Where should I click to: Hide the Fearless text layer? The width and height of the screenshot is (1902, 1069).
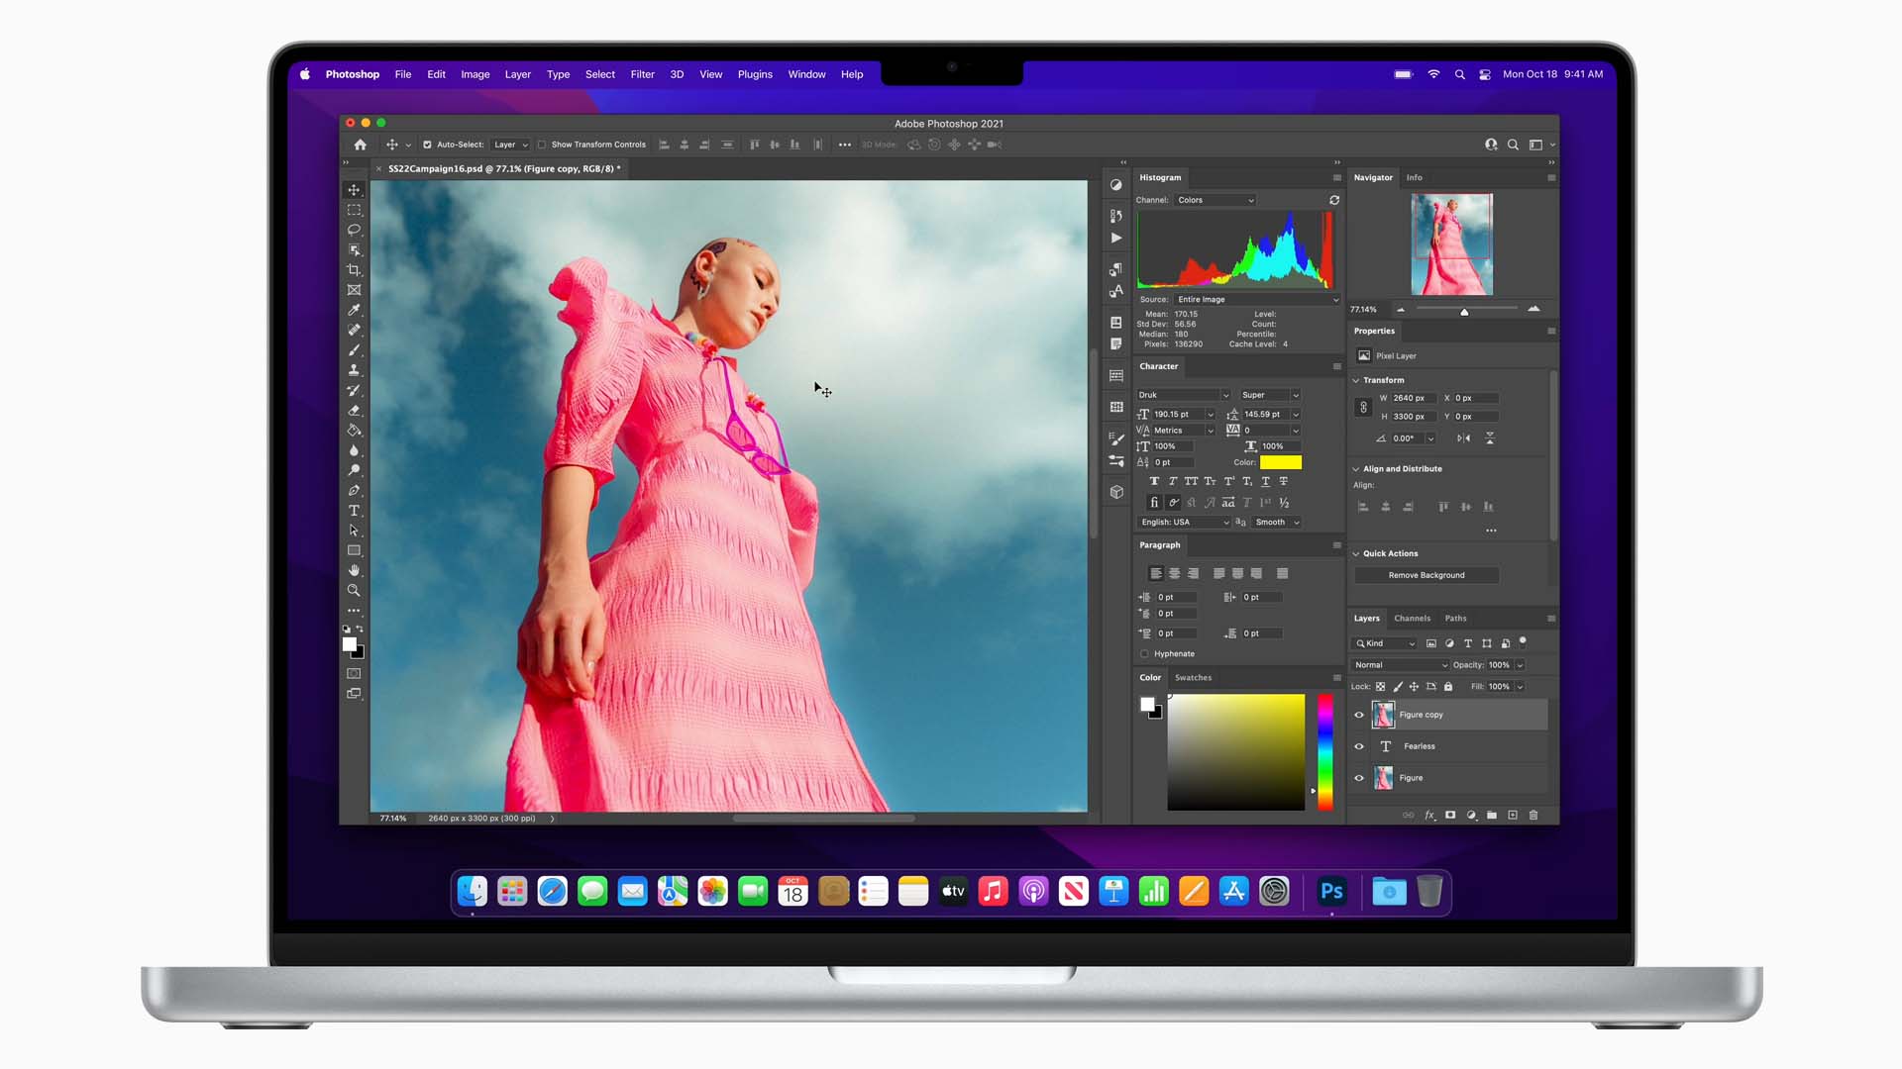point(1359,746)
